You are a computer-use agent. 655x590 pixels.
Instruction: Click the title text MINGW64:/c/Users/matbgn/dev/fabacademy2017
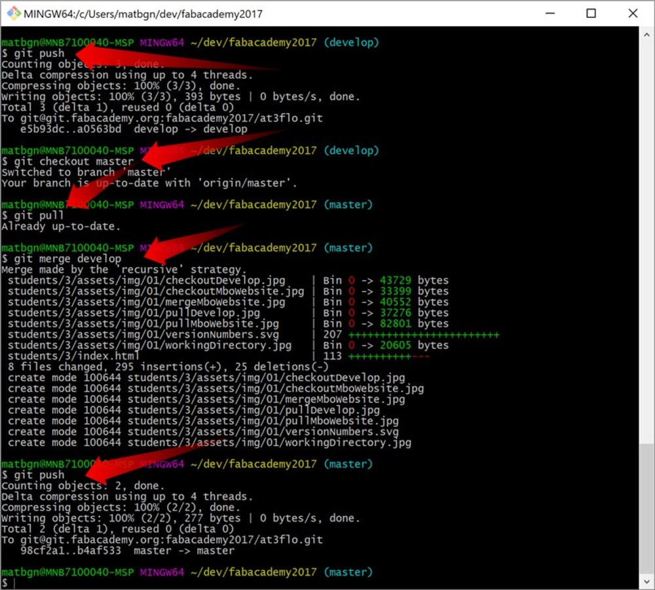(143, 14)
